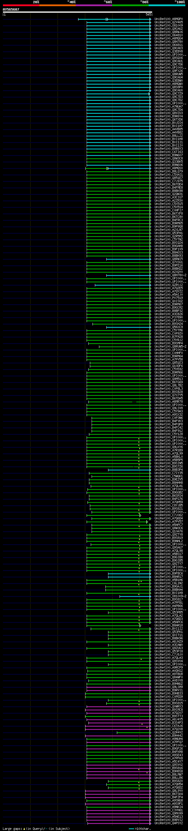
Task: Select label UniRef100_C5WQK1
Action: (x=169, y=476)
